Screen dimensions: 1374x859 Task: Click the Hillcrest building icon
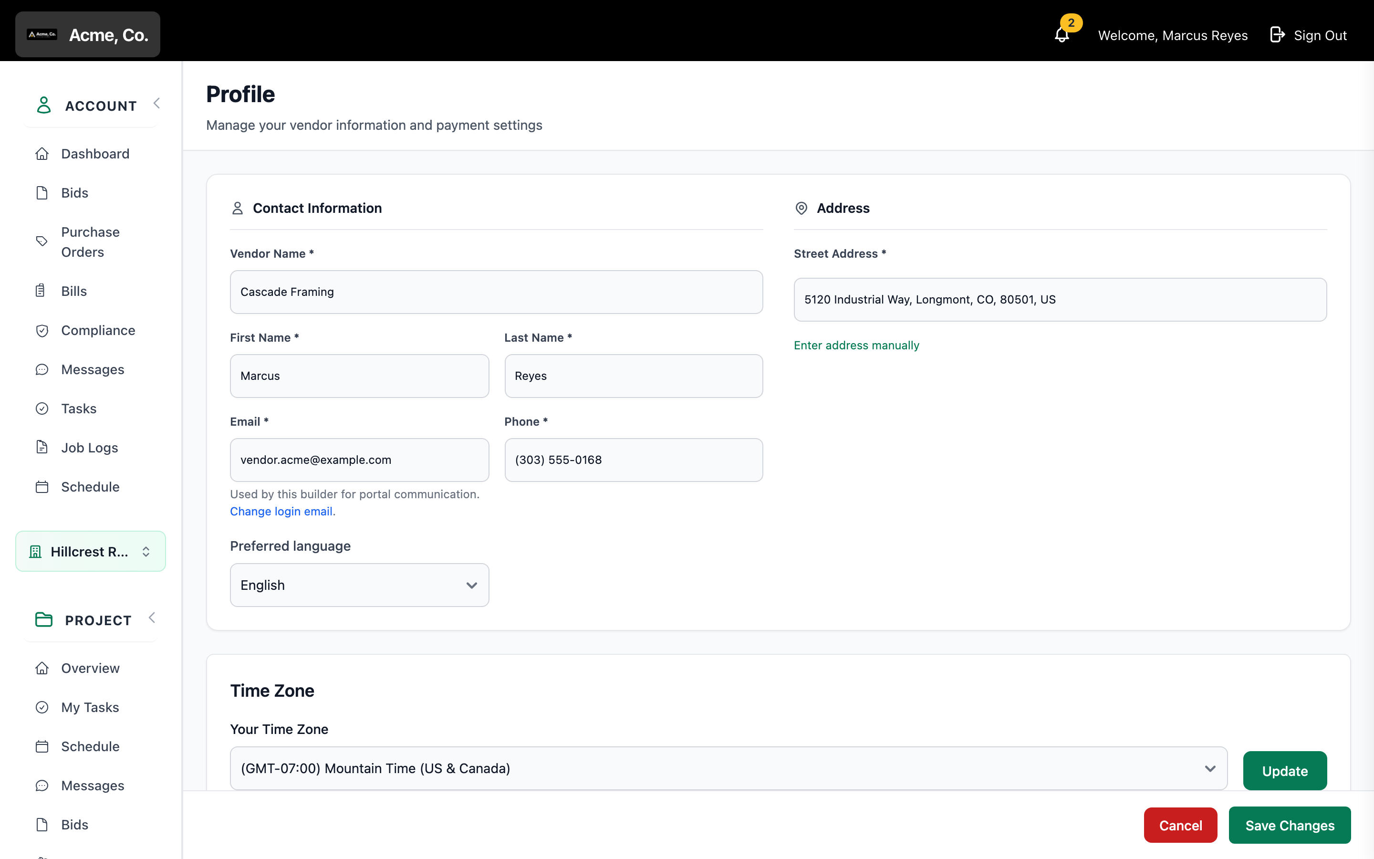[35, 551]
